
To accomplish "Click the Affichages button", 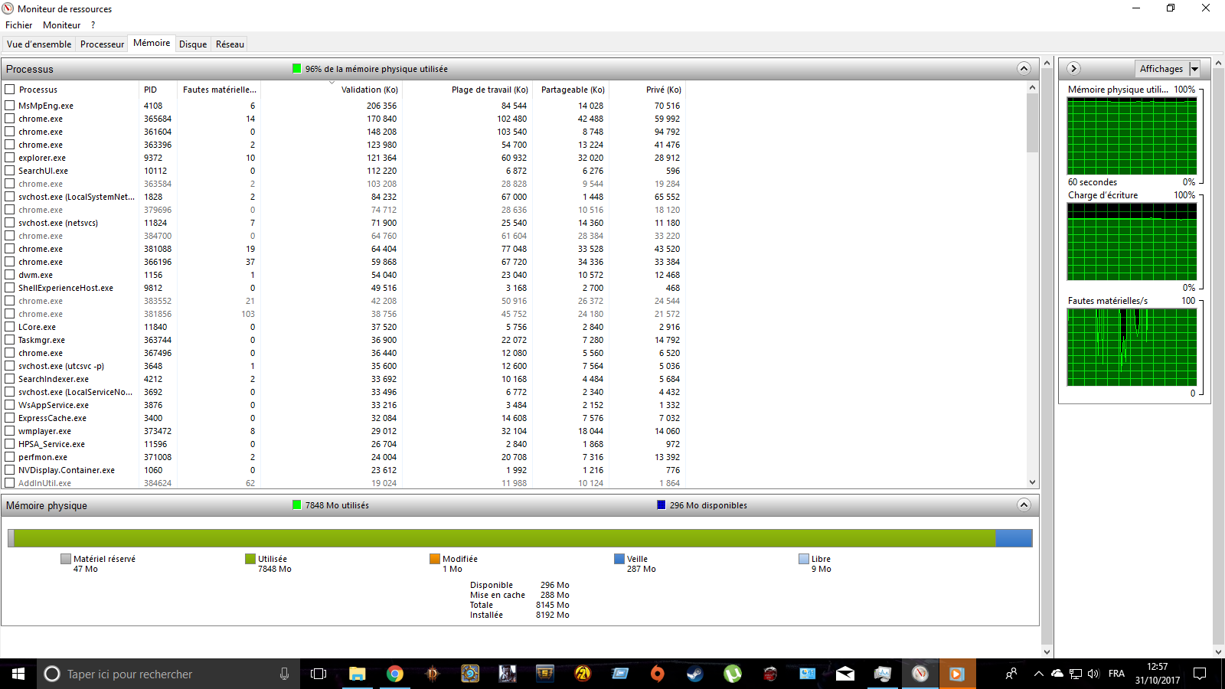I will [x=1161, y=69].
